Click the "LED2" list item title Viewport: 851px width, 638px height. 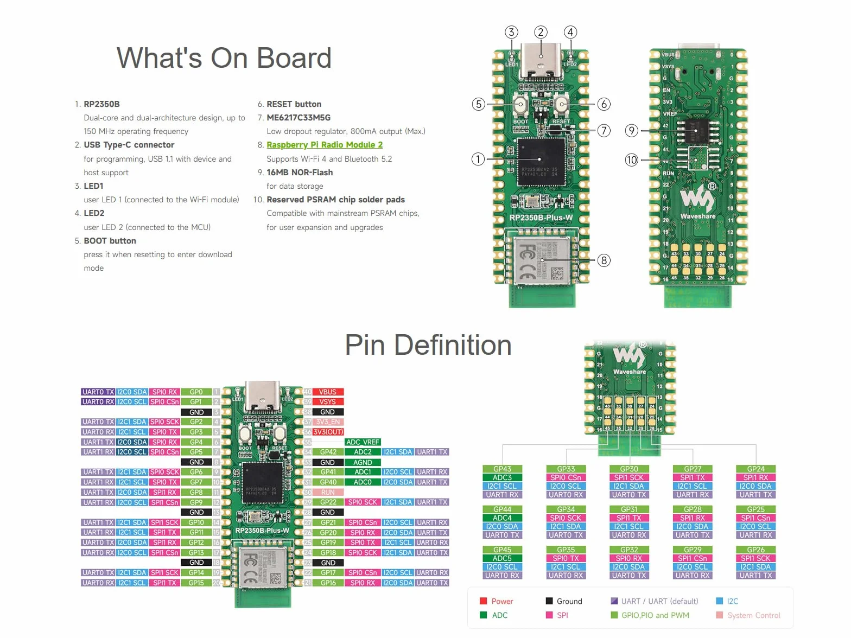[94, 213]
